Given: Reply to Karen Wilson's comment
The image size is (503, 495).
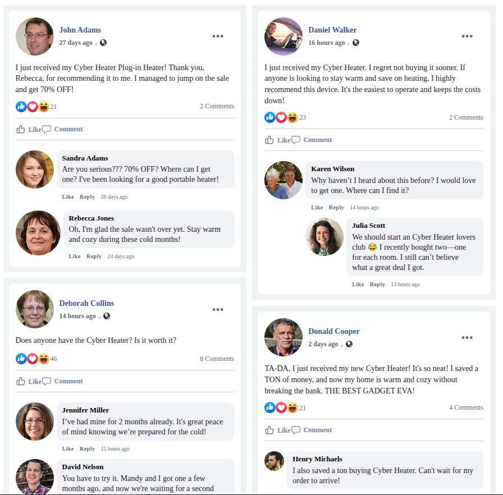Looking at the screenshot, I should tap(336, 208).
